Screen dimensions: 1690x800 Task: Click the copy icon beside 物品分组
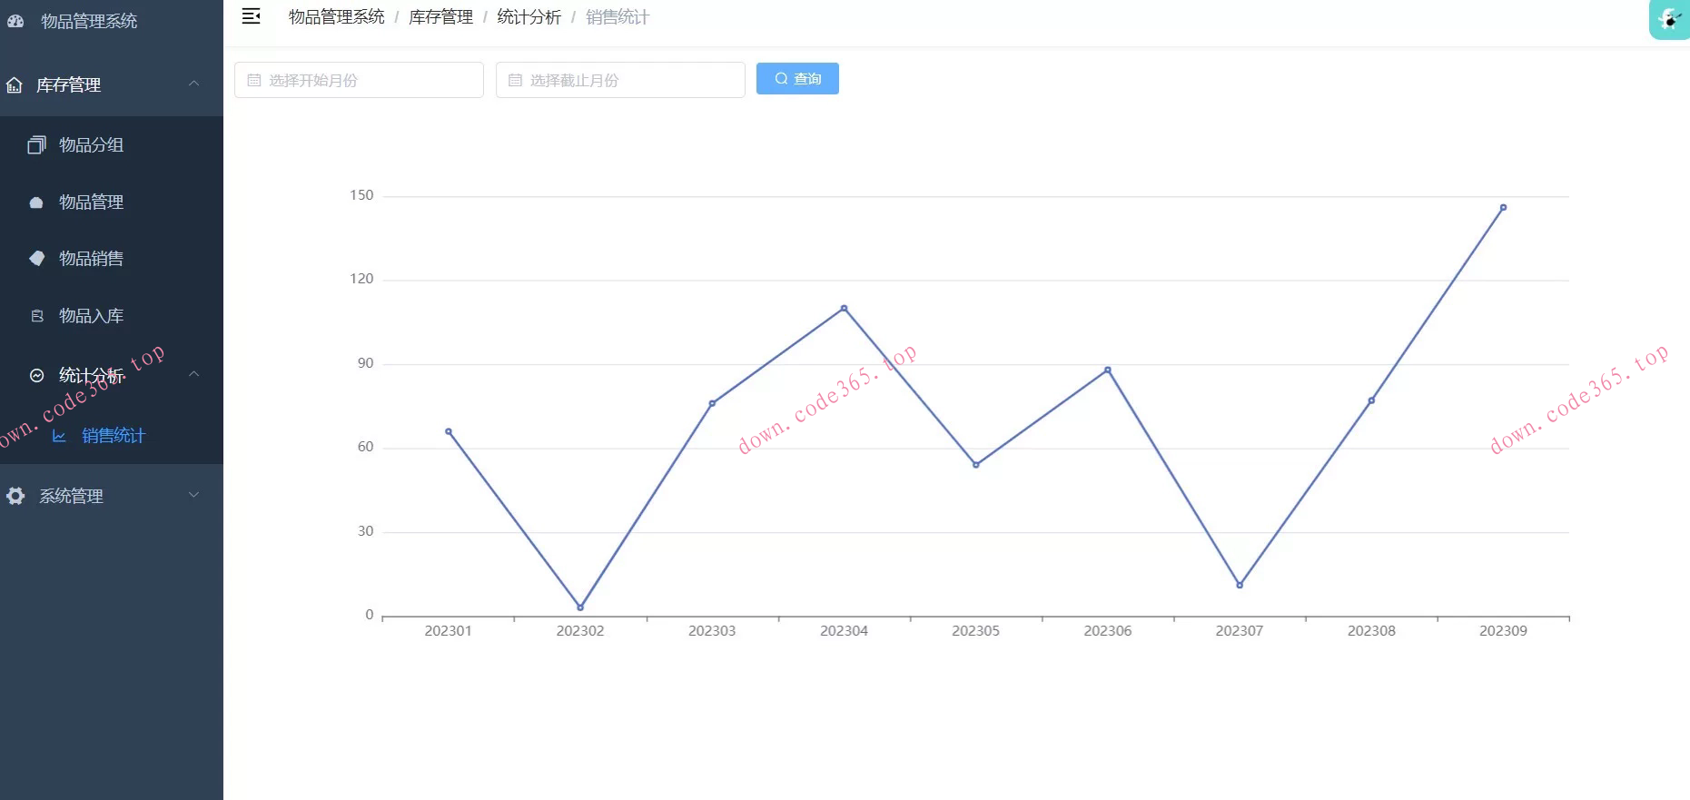pyautogui.click(x=36, y=145)
